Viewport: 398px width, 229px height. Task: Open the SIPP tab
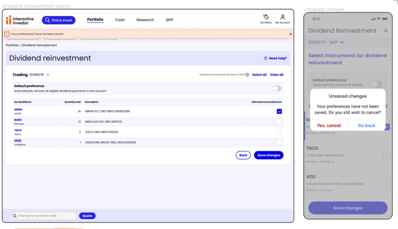(x=169, y=20)
